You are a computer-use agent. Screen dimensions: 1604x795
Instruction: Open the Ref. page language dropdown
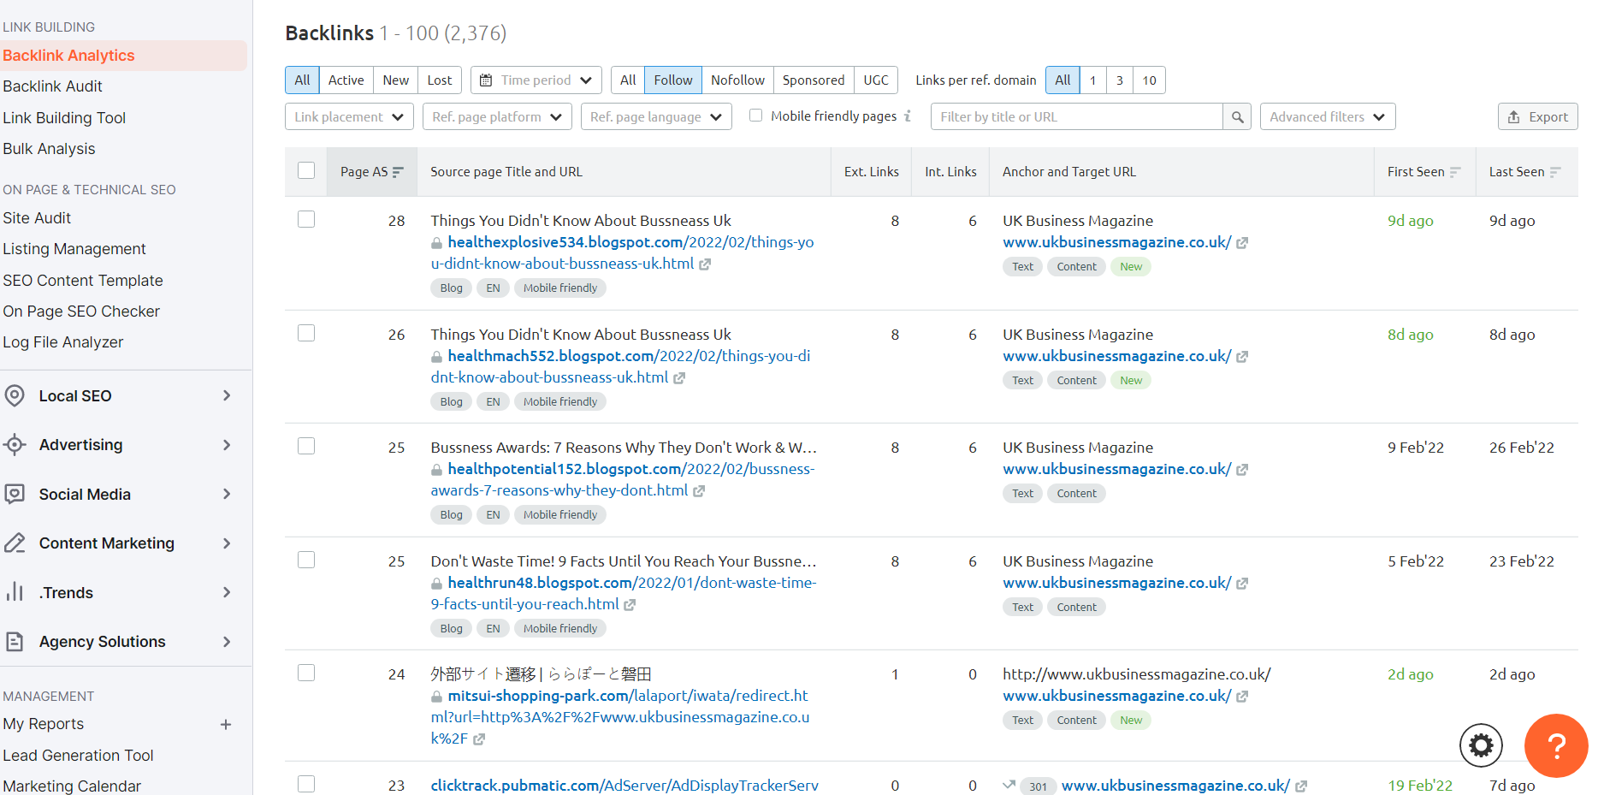coord(656,117)
